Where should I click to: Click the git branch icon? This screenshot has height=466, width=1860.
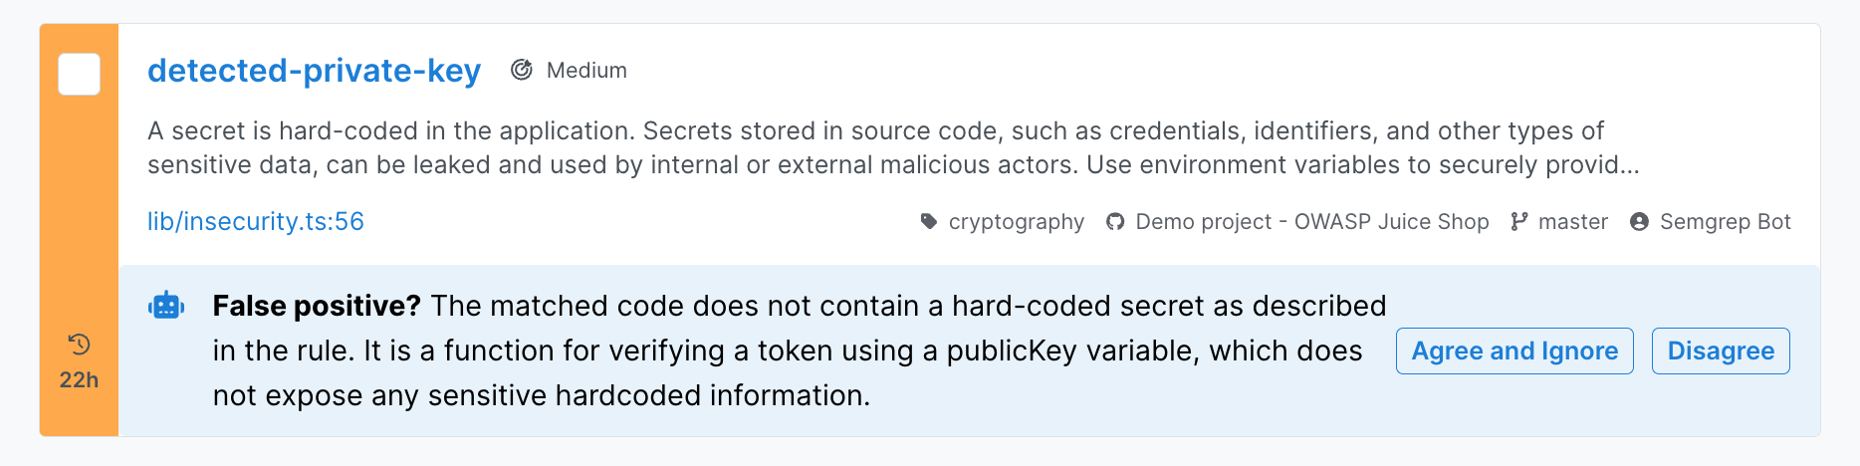pyautogui.click(x=1518, y=221)
